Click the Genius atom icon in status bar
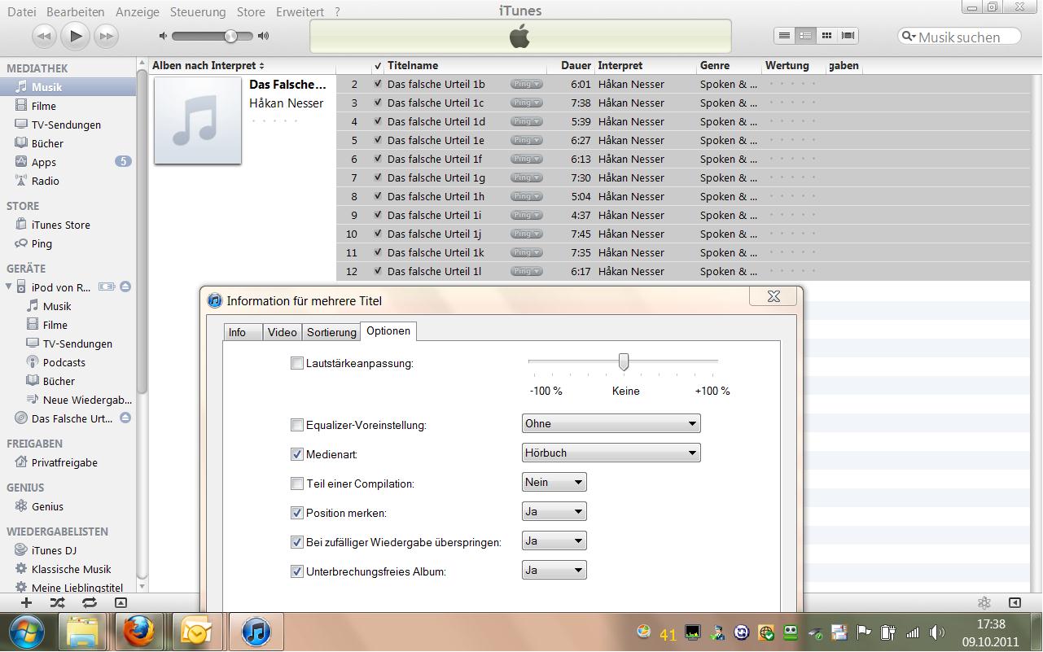1043x652 pixels. click(984, 603)
